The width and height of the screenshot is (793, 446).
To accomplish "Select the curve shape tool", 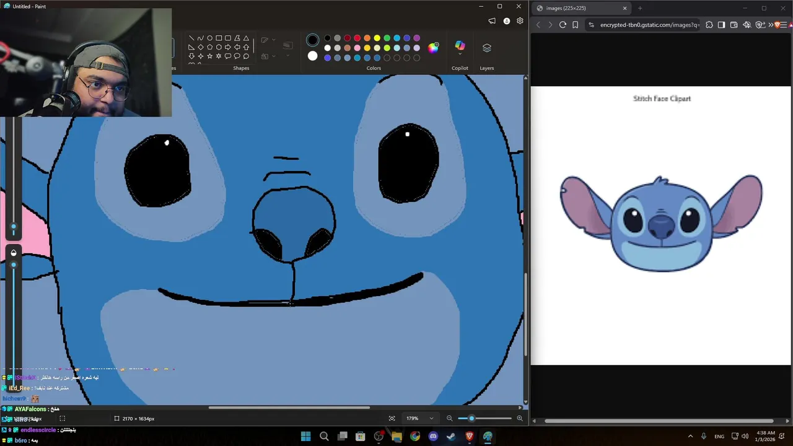I will coord(200,38).
